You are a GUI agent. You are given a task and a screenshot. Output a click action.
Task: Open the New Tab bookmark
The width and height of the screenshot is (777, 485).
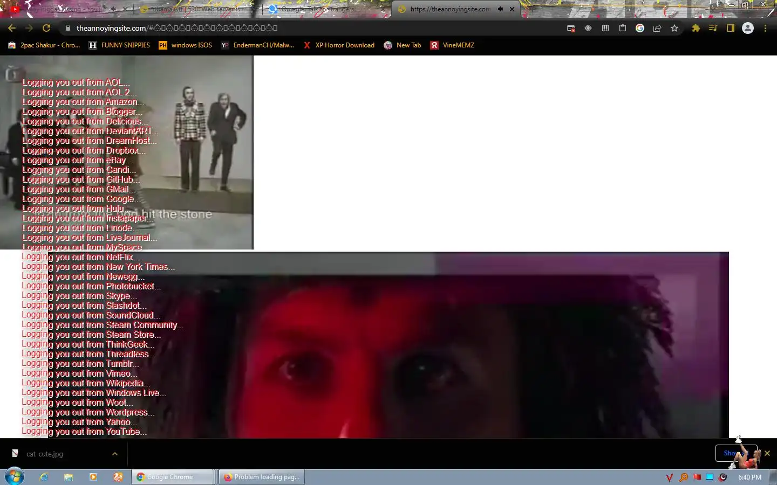403,45
